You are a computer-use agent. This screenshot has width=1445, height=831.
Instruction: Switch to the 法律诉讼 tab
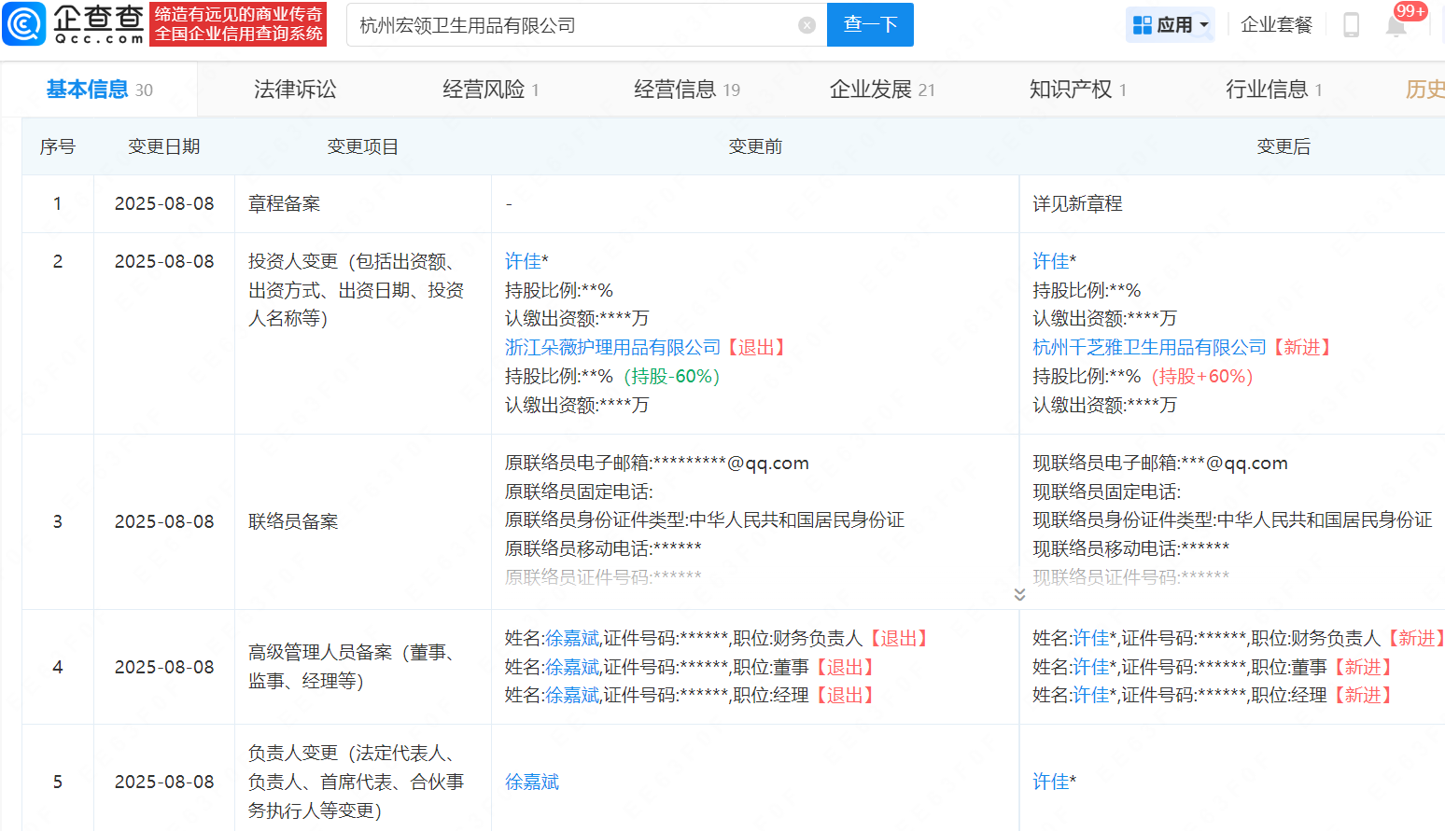(x=295, y=90)
